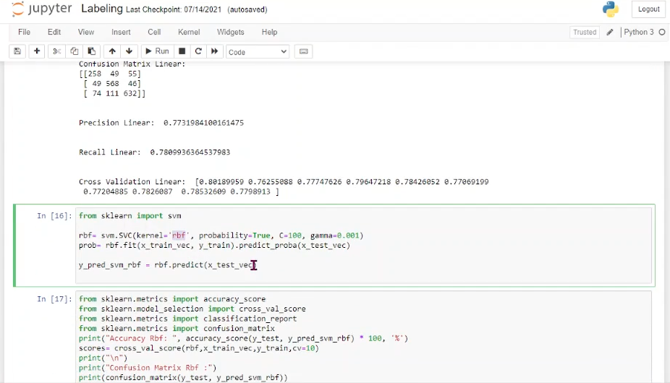Select cell 17 via its In [17] prompt
Screen dimensions: 670x383
[54, 299]
